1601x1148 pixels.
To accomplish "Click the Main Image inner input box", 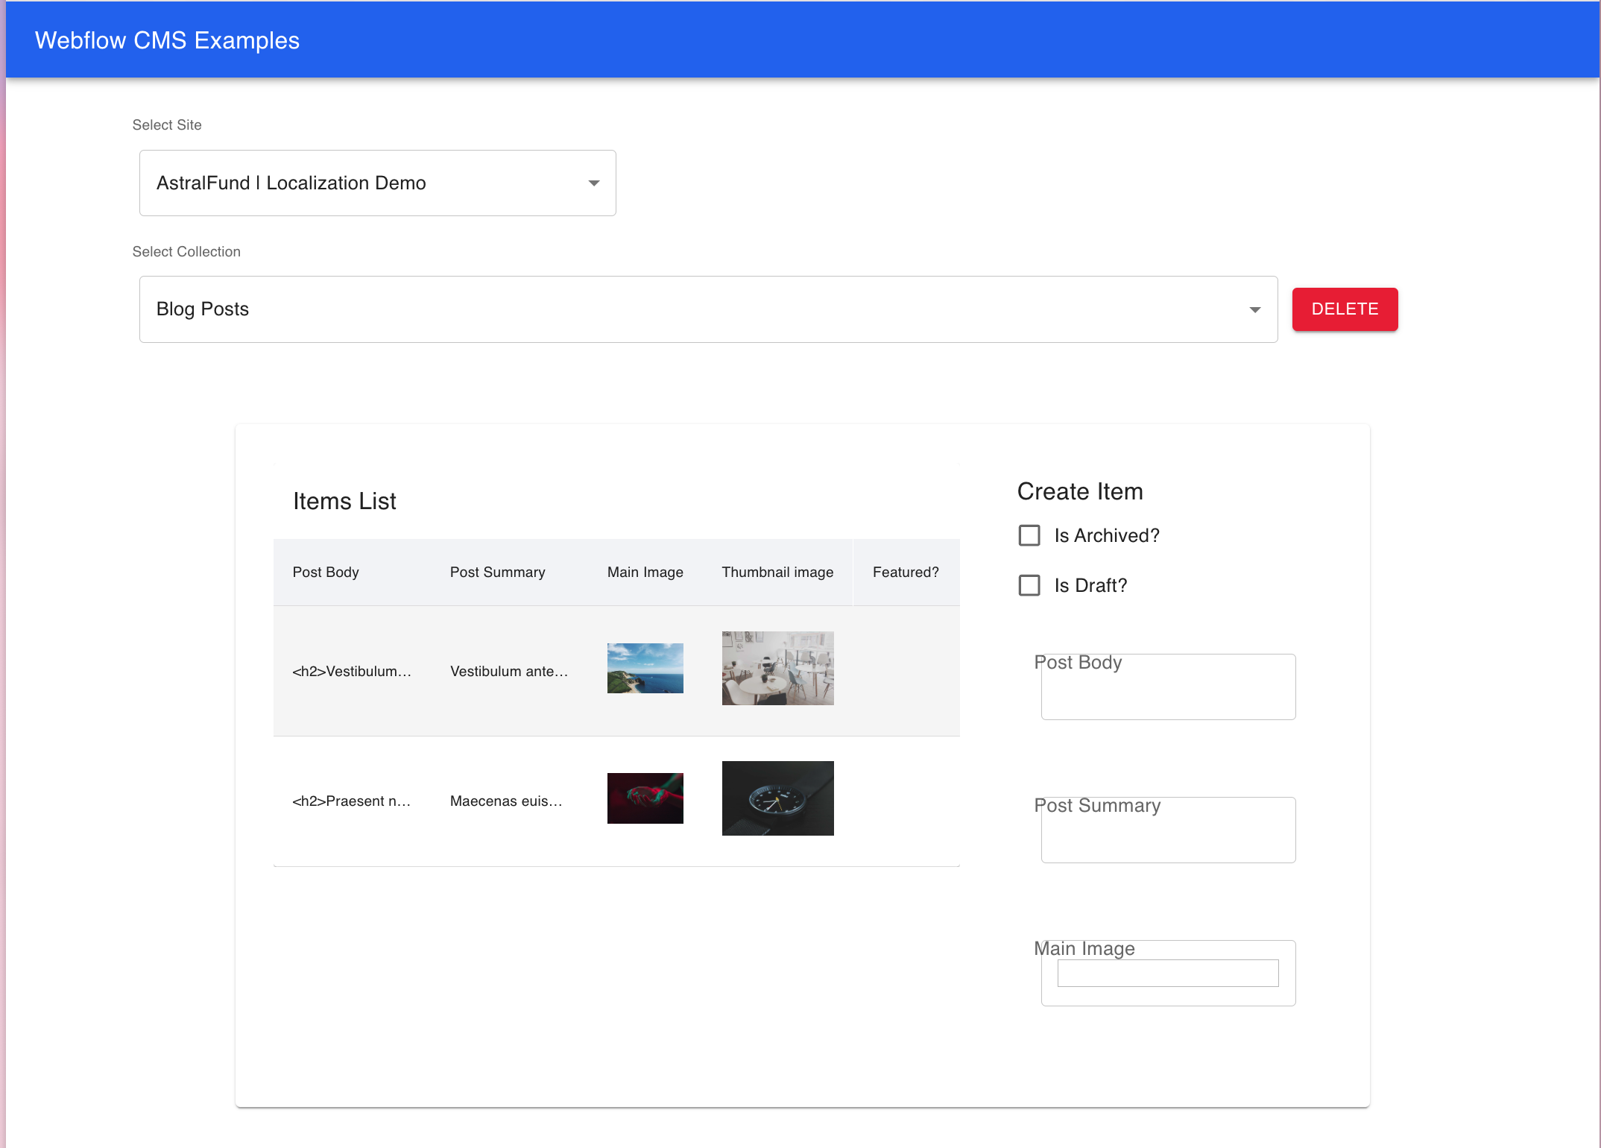I will (x=1167, y=973).
